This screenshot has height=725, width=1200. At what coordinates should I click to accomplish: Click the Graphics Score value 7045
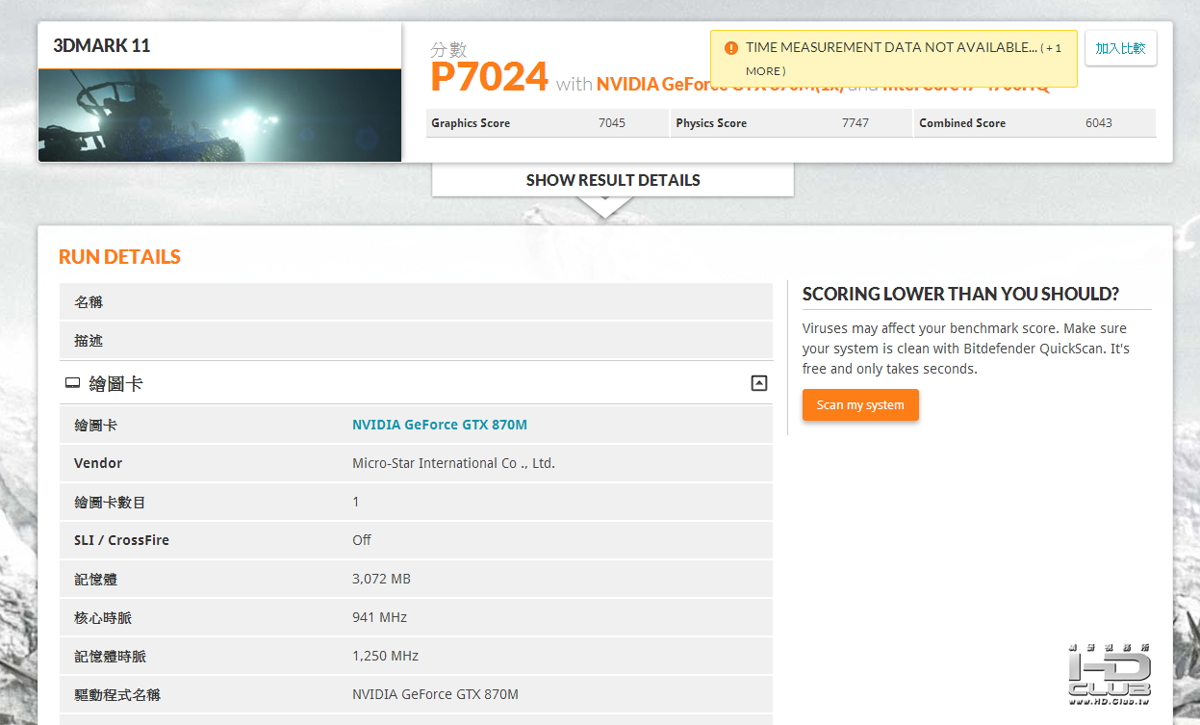tap(612, 123)
